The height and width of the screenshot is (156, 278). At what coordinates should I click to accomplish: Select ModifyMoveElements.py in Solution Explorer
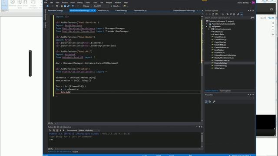224,58
